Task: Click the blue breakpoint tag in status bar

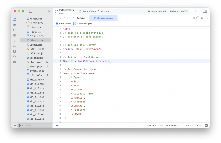Action: pyautogui.click(x=57, y=125)
